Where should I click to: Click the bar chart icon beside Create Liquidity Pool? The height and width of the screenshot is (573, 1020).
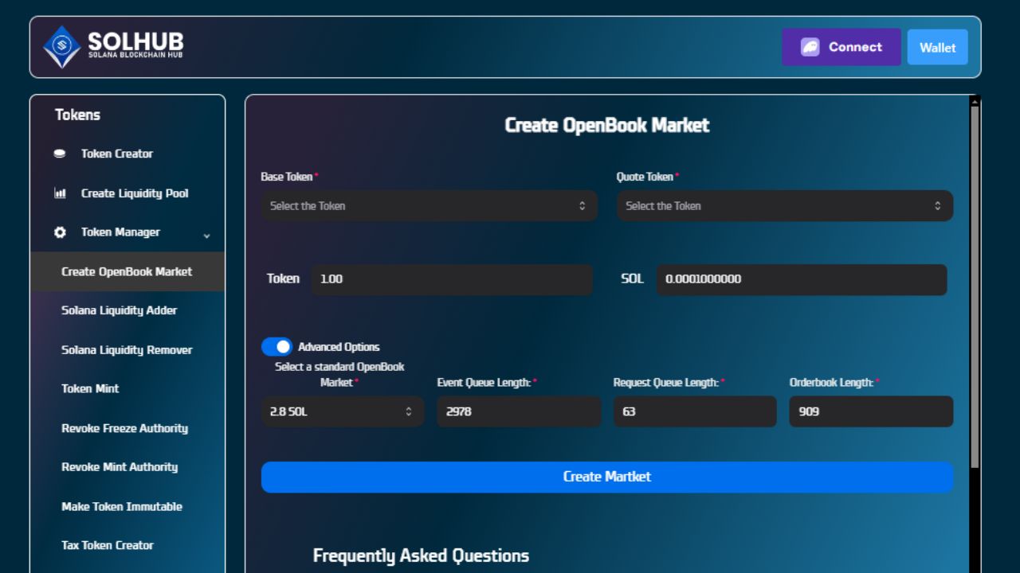[x=59, y=193]
